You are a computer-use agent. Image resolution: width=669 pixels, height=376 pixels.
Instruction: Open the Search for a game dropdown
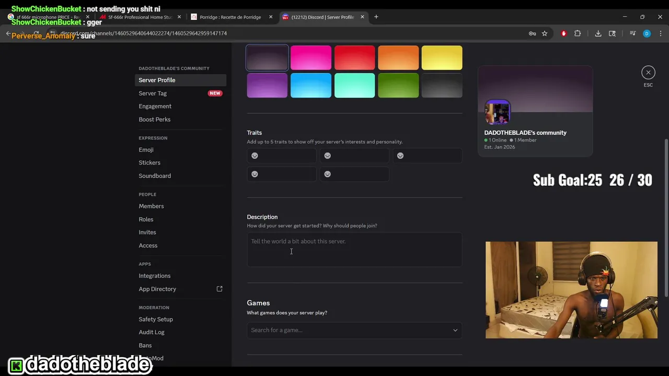tap(354, 330)
